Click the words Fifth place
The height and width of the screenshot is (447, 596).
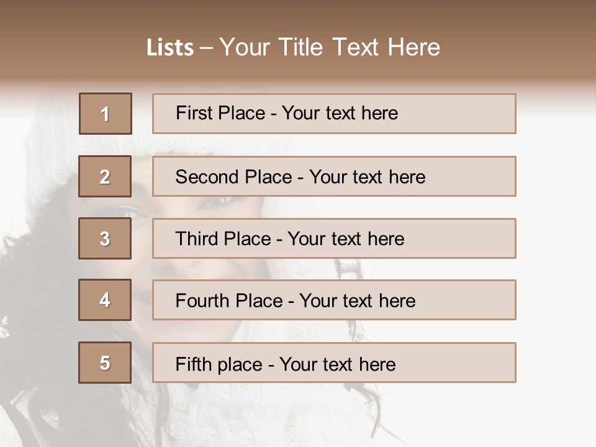[x=219, y=364]
